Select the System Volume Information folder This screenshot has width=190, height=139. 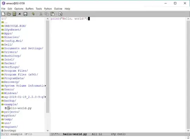tap(24, 86)
